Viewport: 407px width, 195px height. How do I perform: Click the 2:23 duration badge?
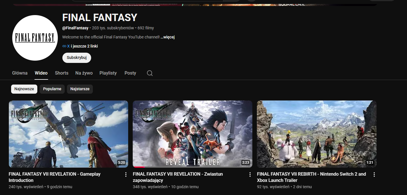tap(246, 163)
